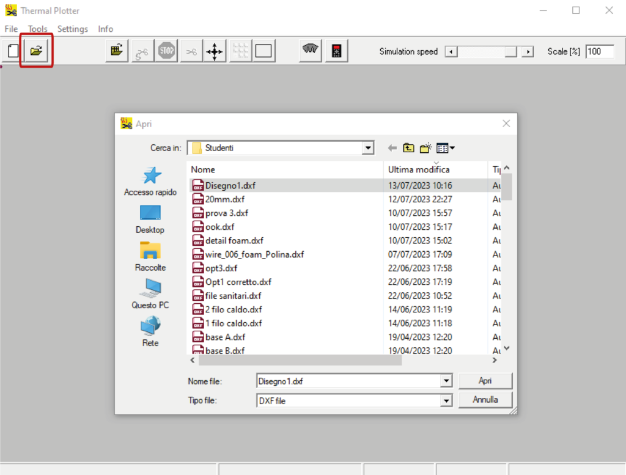Close the Apri dialog
The image size is (626, 475).
coord(506,123)
